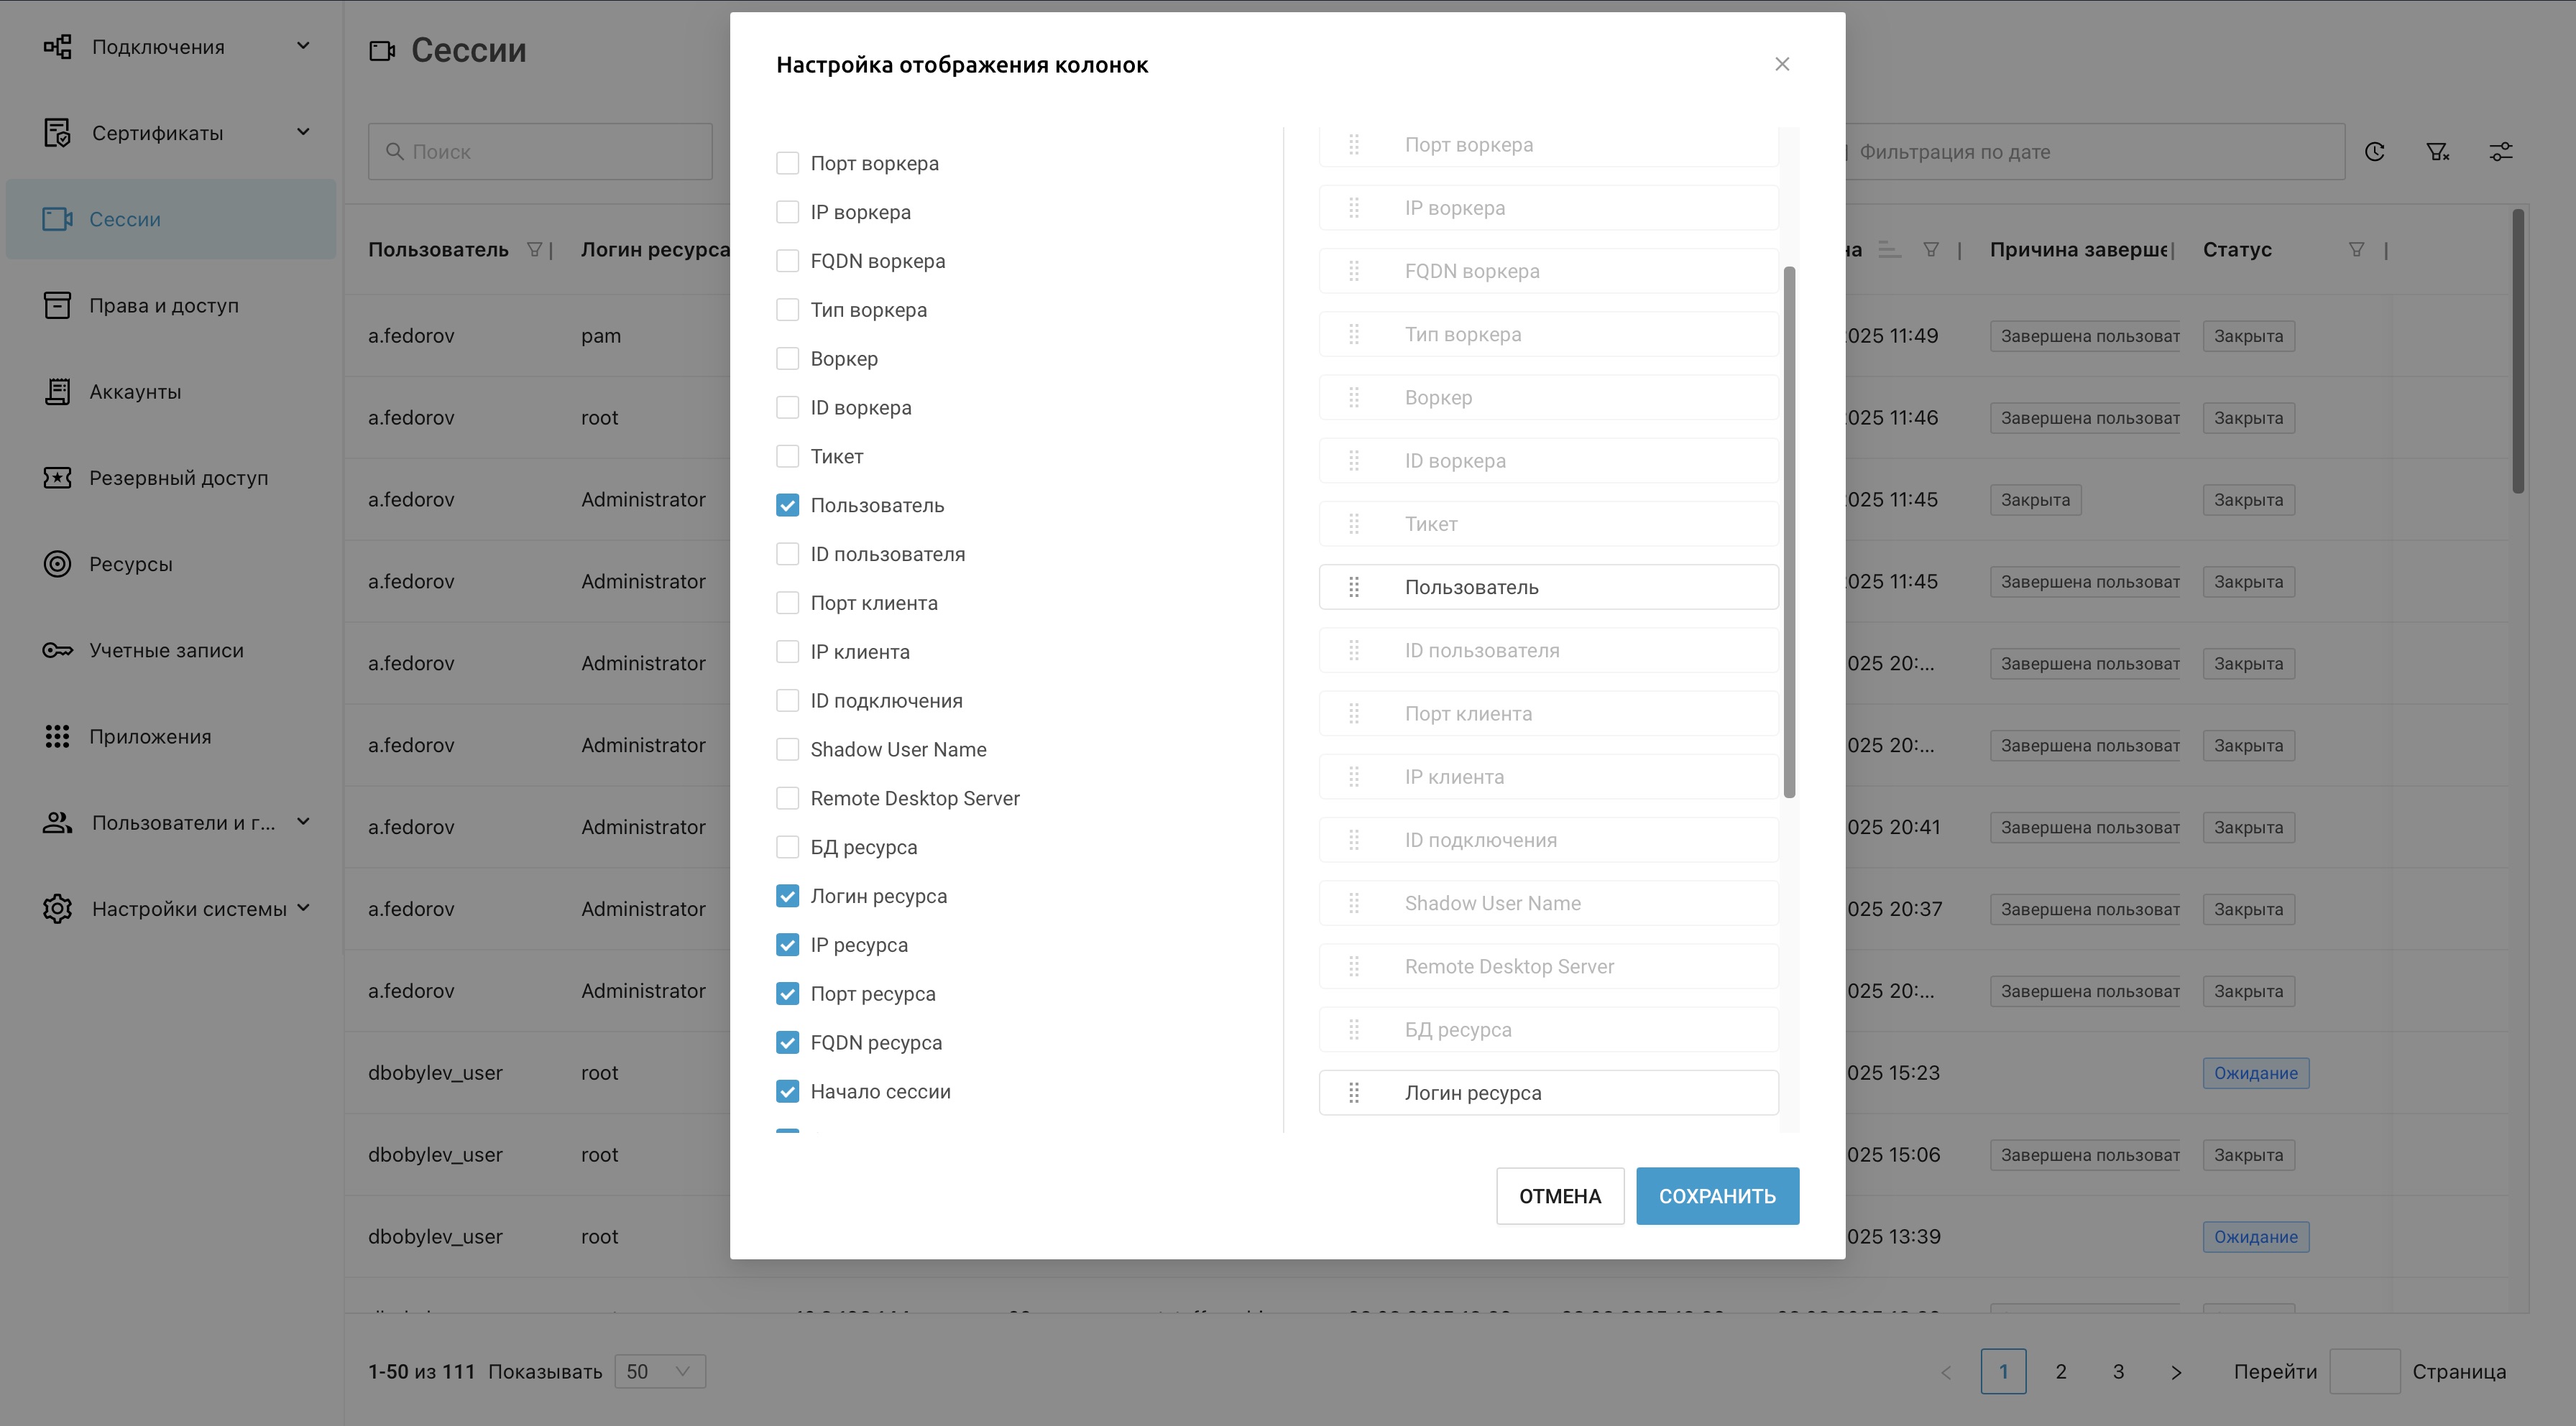Uncheck the Пользователь column checkbox
Image resolution: width=2576 pixels, height=1426 pixels.
788,506
